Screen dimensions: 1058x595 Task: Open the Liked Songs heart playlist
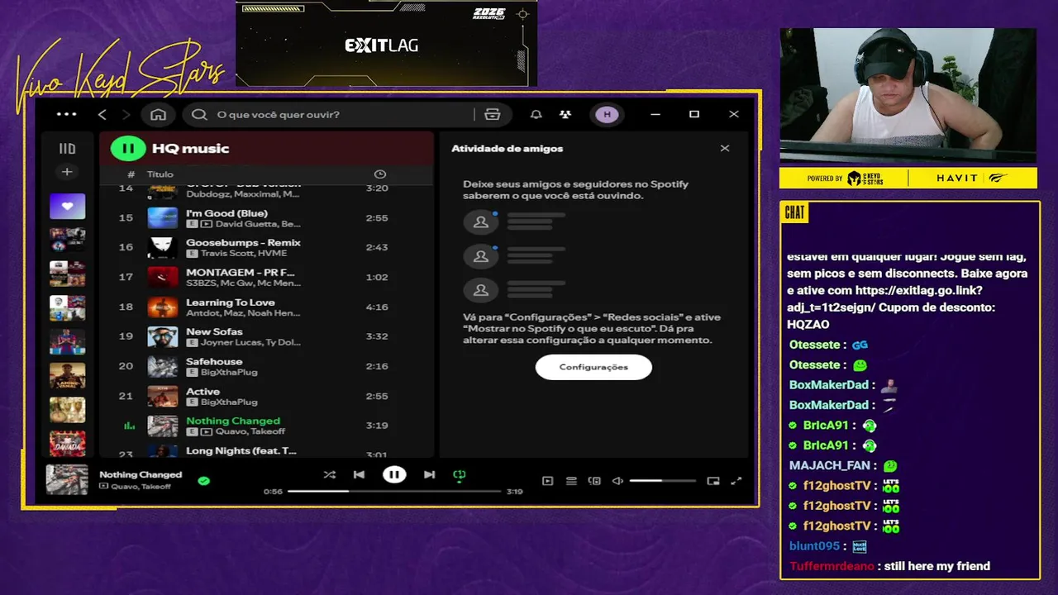(67, 206)
